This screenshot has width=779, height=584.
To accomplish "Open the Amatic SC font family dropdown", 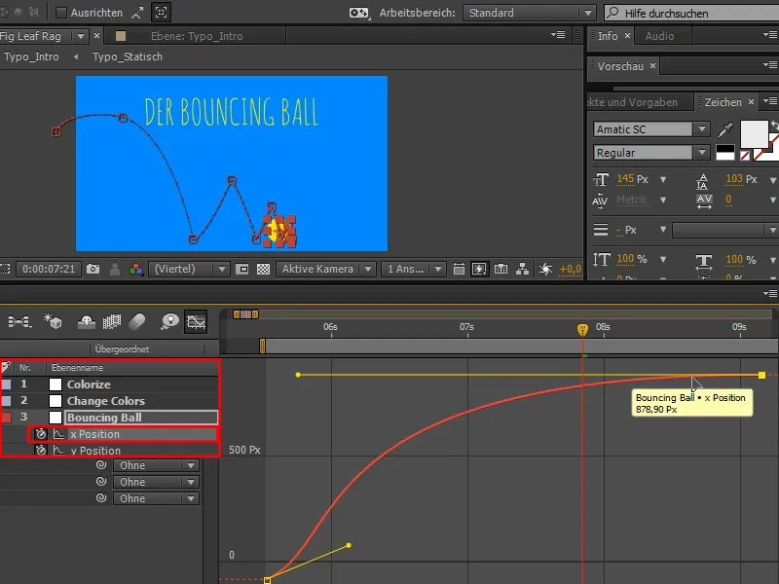I will click(x=702, y=129).
